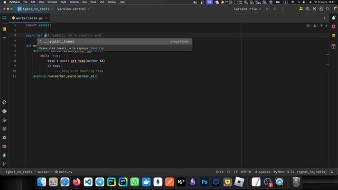Show warnings count inspection widget
The width and height of the screenshot is (338, 190).
pyautogui.click(x=315, y=26)
